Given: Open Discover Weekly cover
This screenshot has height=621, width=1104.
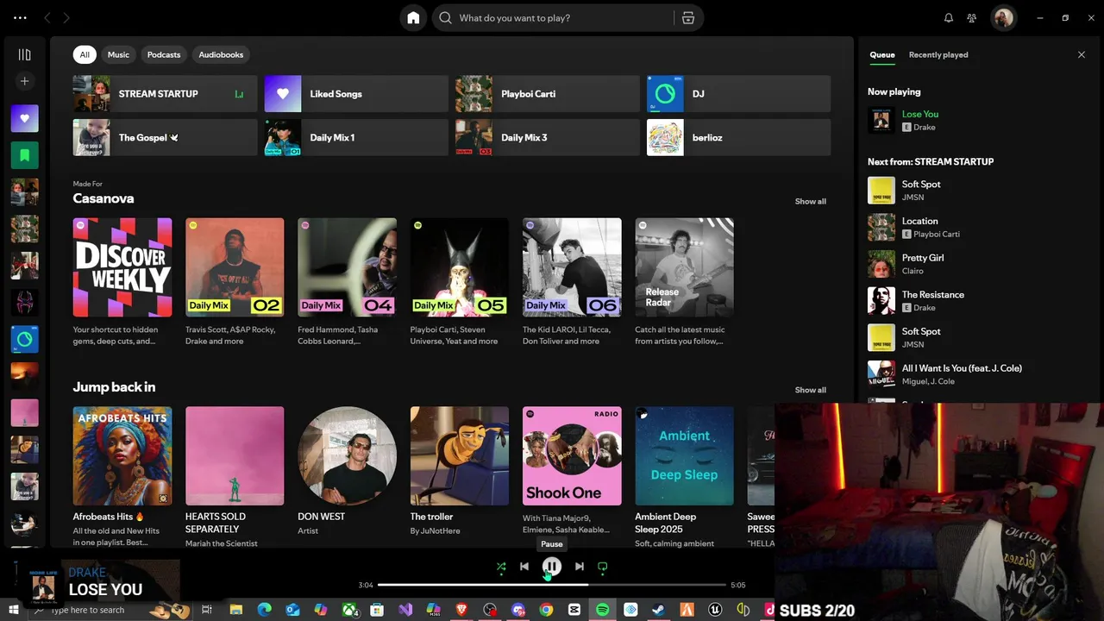Looking at the screenshot, I should point(122,267).
